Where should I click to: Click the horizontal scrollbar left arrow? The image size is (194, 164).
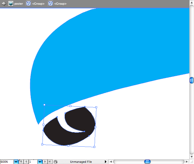pyautogui.click(x=111, y=162)
